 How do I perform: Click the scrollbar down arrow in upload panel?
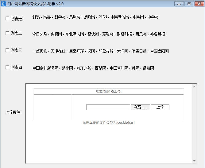coord(194,161)
